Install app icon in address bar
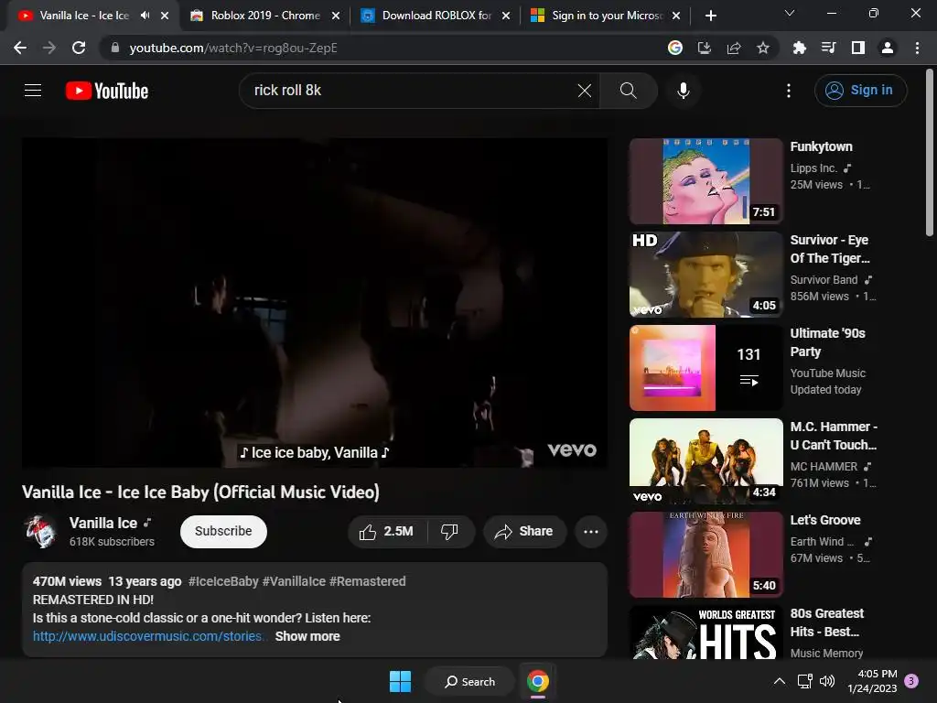 [705, 48]
